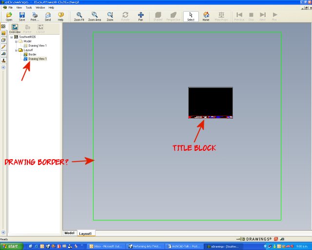Open Help from the toolbar
This screenshot has height=250, width=312.
coord(60,17)
